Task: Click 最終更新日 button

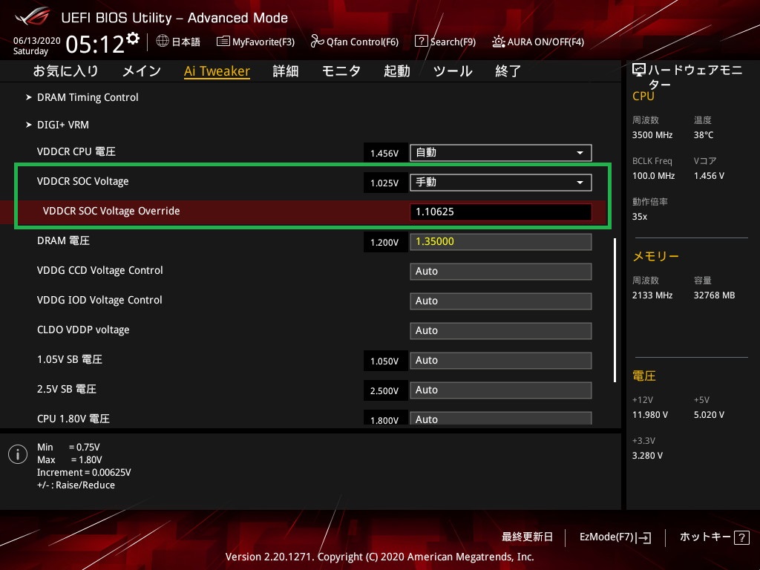Action: (528, 537)
